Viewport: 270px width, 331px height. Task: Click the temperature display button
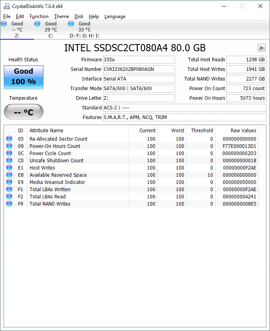pos(24,112)
